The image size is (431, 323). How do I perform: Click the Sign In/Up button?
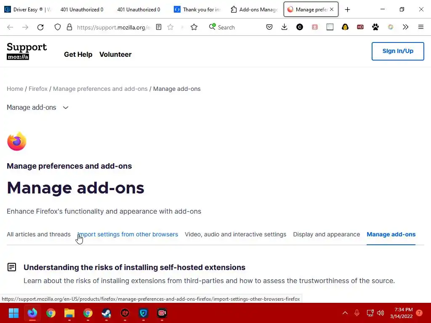(x=398, y=51)
